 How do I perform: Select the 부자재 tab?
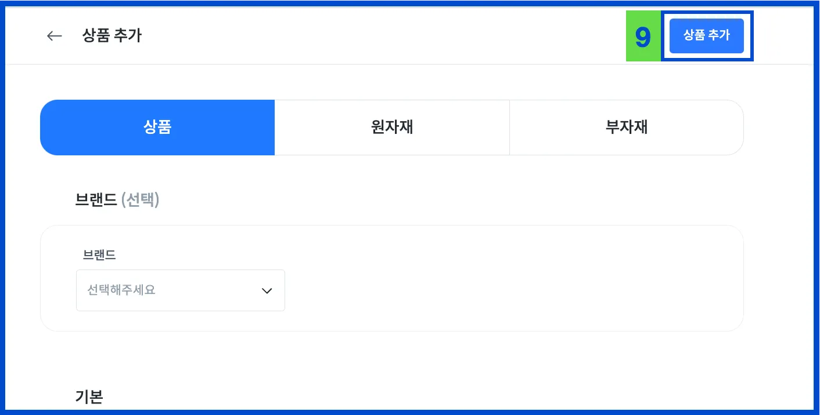(x=626, y=128)
